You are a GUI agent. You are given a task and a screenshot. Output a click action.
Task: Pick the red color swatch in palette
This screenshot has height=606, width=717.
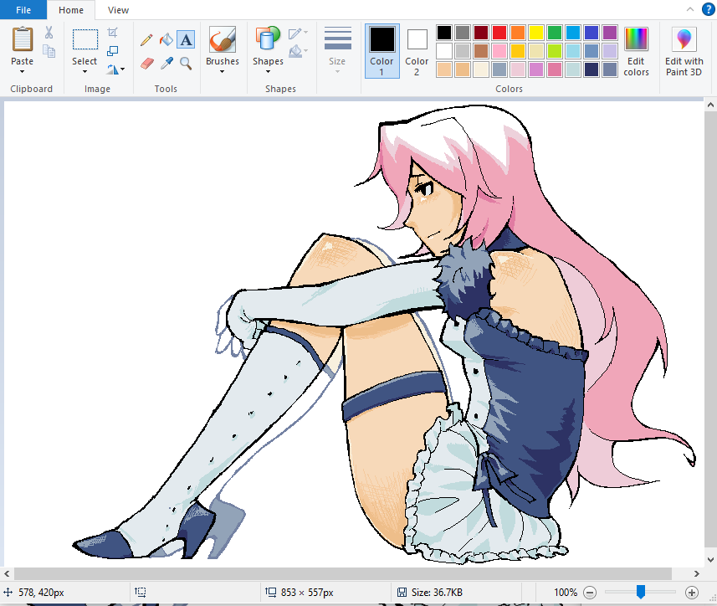499,33
